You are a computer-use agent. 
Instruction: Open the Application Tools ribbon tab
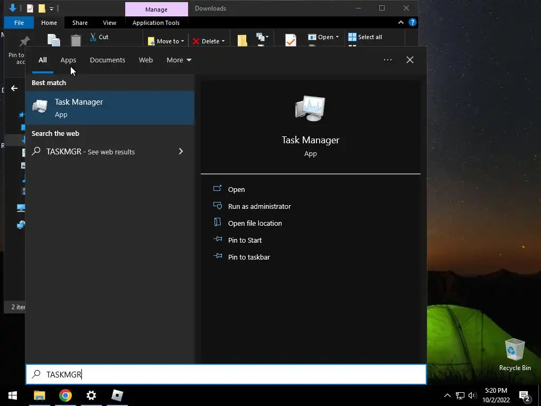[156, 23]
